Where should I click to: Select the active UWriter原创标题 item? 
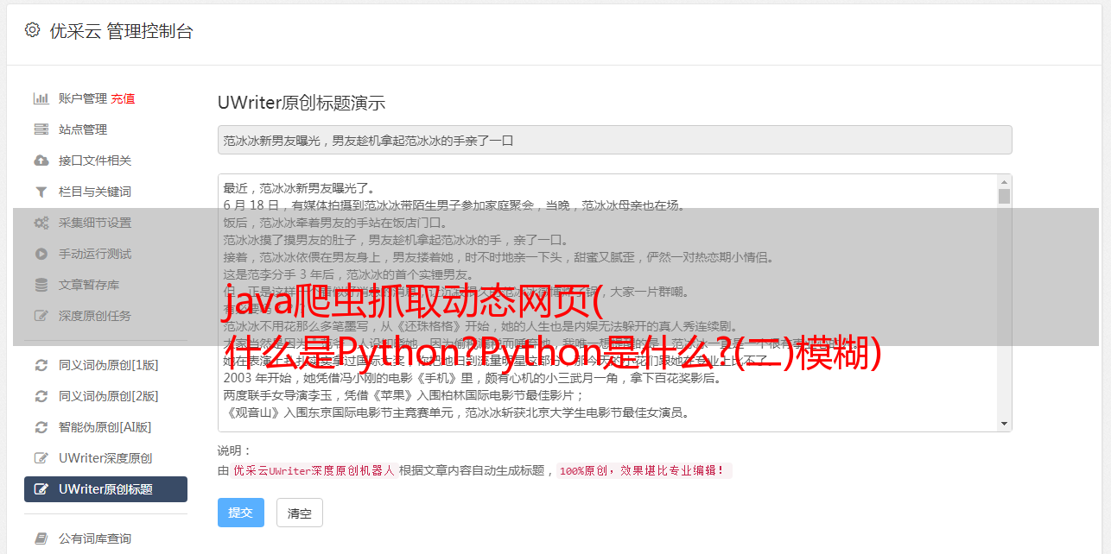[x=105, y=489]
